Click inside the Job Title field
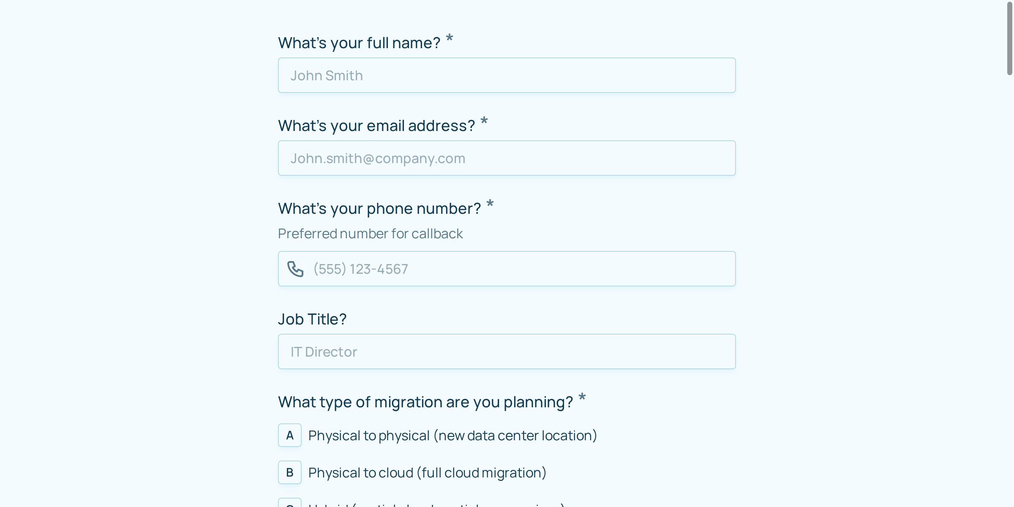Screen dimensions: 1014x507 pyautogui.click(x=507, y=351)
